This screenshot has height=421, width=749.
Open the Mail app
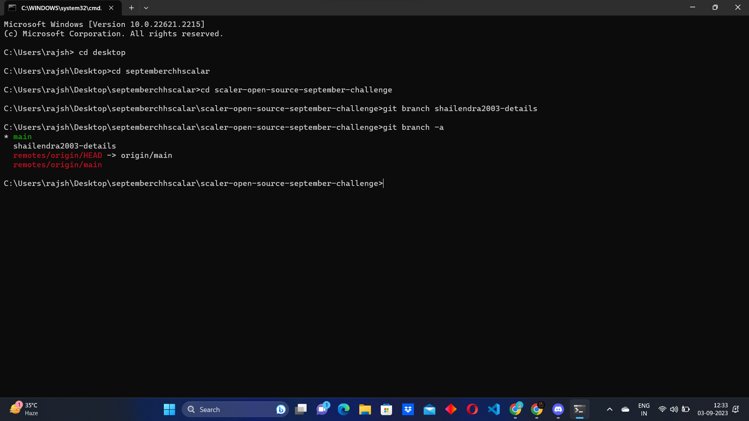tap(430, 409)
